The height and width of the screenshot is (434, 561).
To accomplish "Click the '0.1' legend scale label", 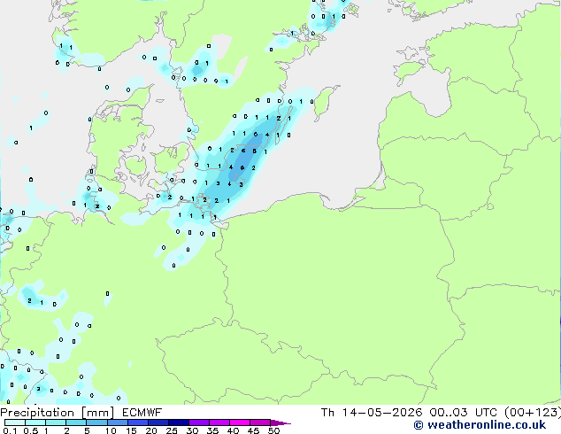I will click(10, 430).
